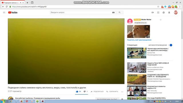Click title Черная икра миллионеров
Viewport: 183px width, 103px height.
point(158,49)
